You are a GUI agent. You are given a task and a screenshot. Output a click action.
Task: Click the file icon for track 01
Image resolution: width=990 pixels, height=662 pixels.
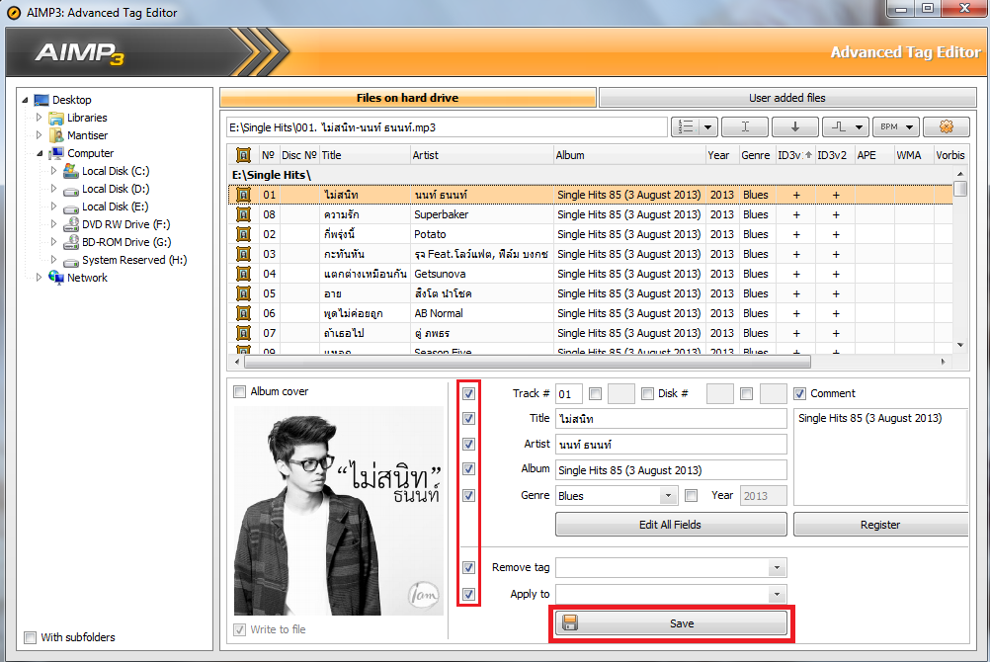(x=243, y=195)
